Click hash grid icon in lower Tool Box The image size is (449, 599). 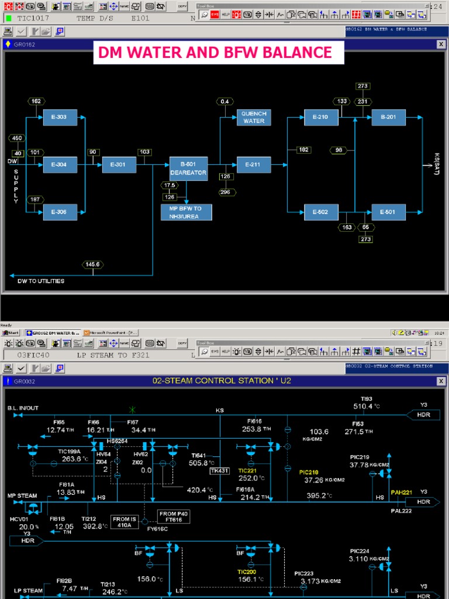click(x=356, y=352)
